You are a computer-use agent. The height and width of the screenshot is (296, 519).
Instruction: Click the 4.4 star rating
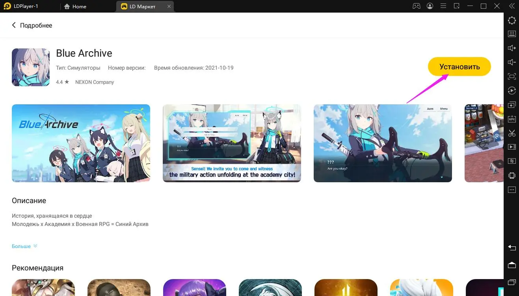click(x=62, y=82)
